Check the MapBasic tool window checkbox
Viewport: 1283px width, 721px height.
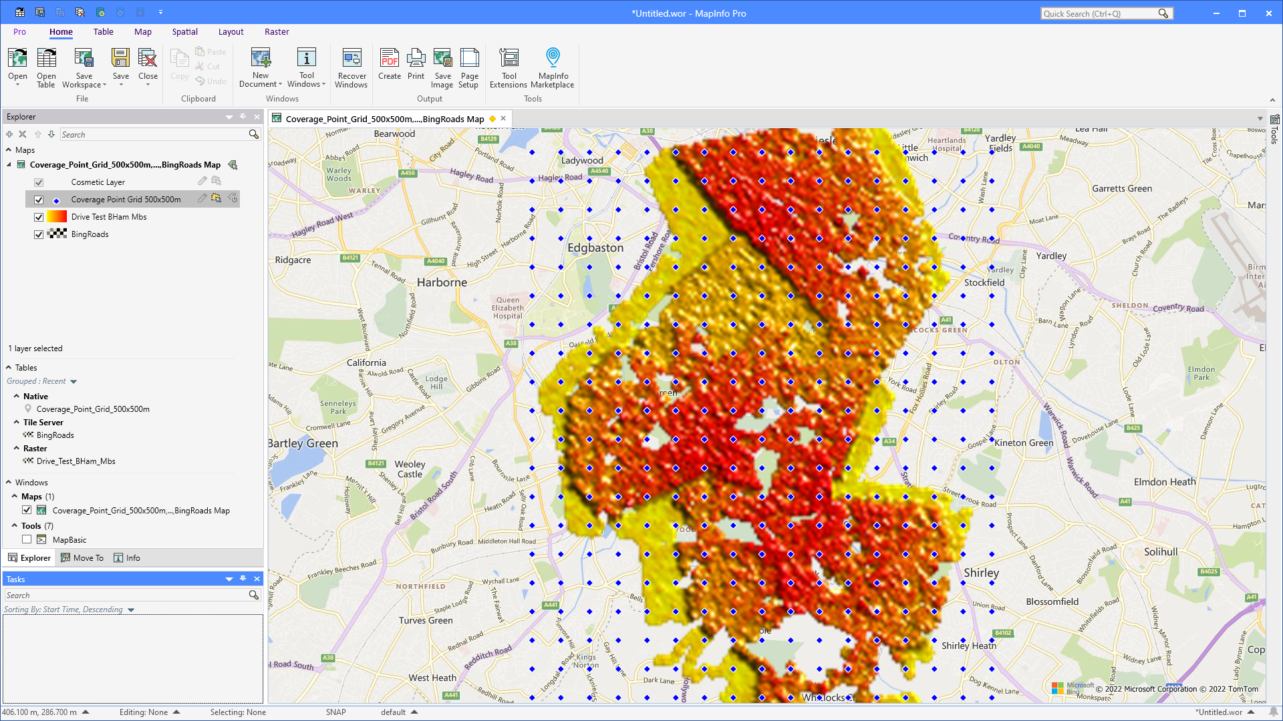(27, 539)
